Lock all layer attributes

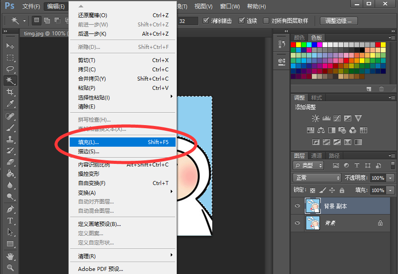click(x=342, y=190)
